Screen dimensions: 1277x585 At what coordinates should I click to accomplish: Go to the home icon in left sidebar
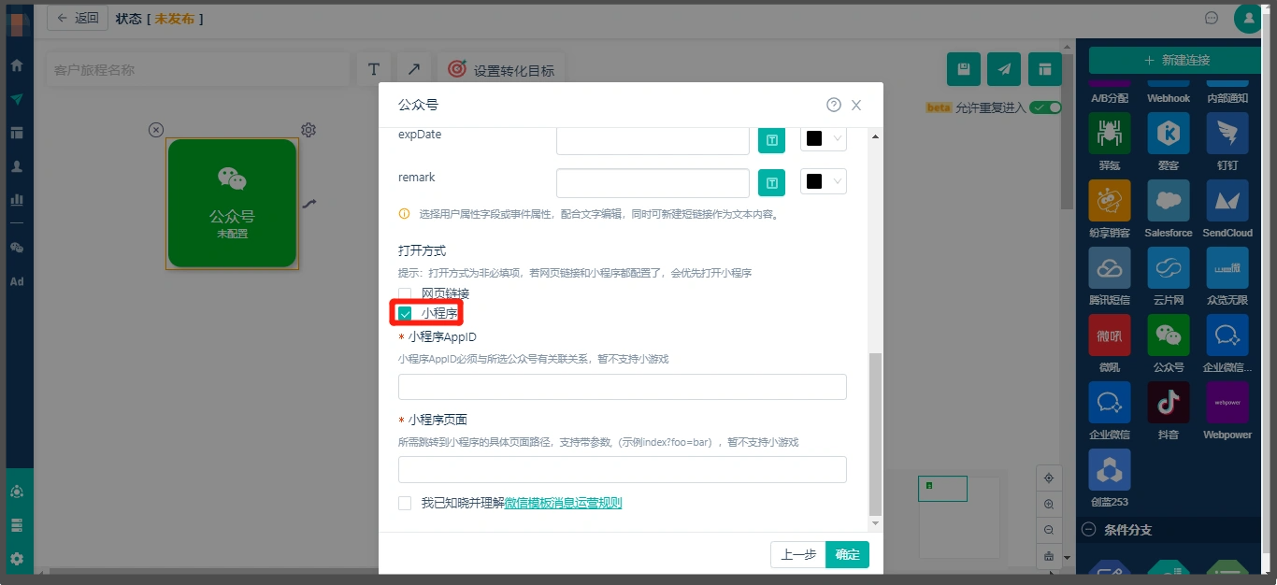pos(17,65)
